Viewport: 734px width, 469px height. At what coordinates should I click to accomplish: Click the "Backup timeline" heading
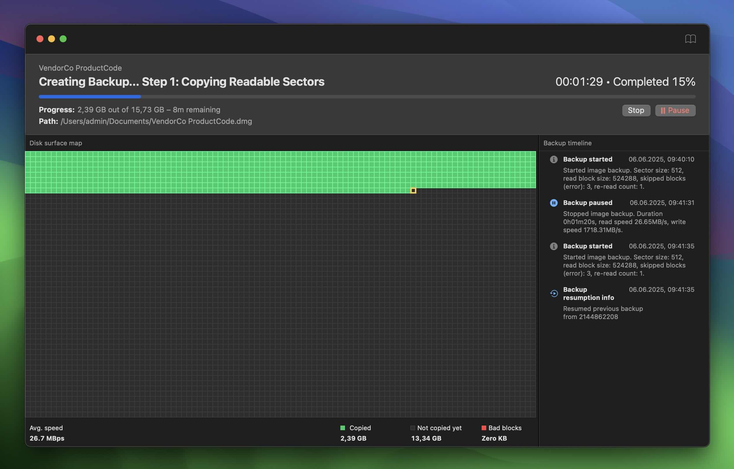tap(567, 143)
